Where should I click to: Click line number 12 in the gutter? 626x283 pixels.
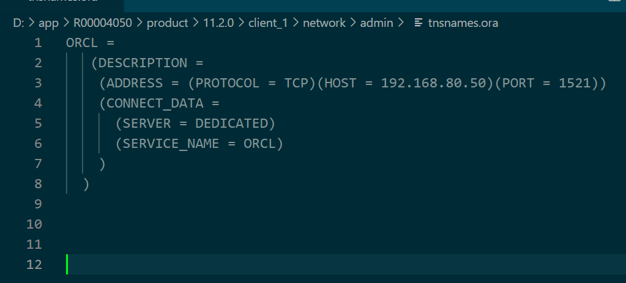(34, 264)
